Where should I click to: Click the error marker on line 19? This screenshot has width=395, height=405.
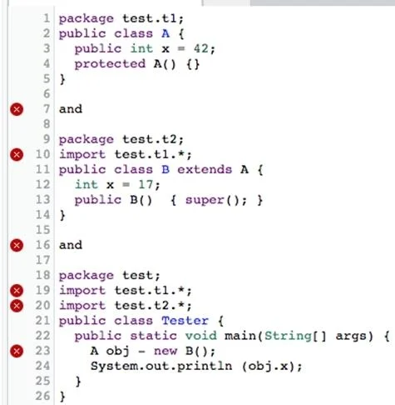[x=17, y=291]
